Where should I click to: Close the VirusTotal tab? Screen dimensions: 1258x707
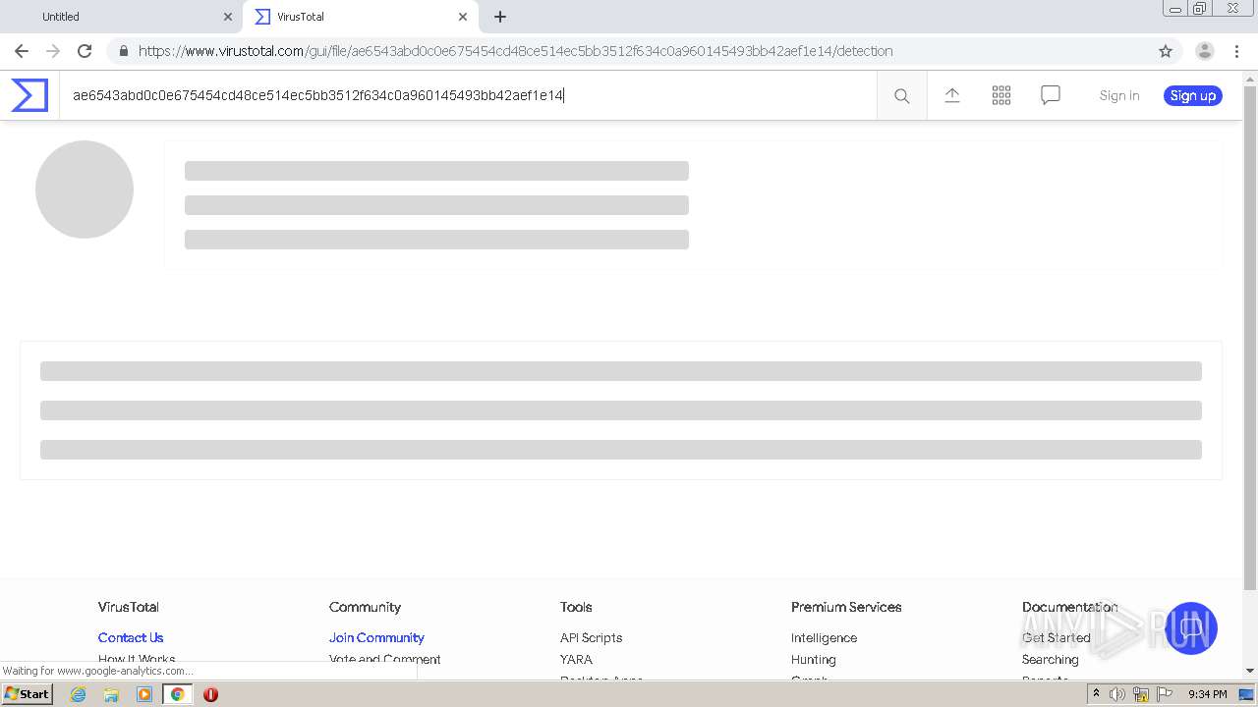point(463,17)
